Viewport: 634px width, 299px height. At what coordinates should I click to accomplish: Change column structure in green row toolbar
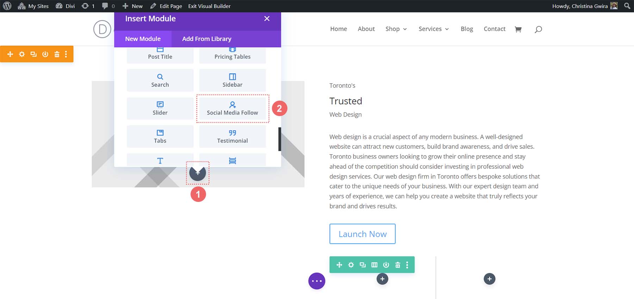[374, 265]
